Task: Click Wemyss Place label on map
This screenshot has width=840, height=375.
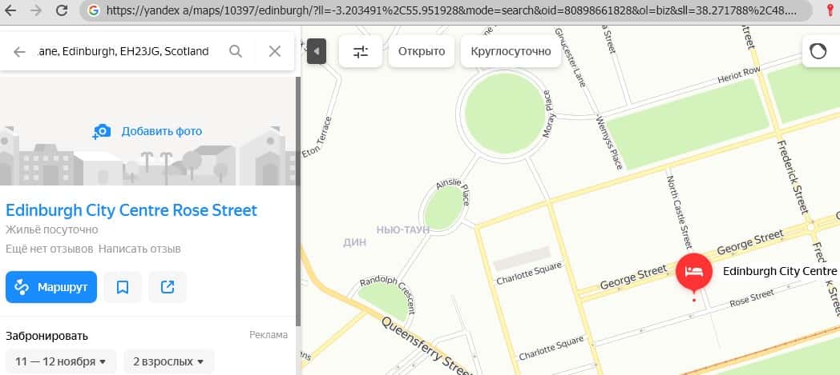Action: coord(609,143)
